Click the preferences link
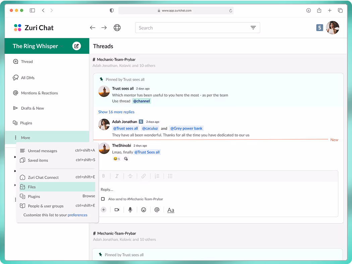352x264 pixels. coord(77,215)
